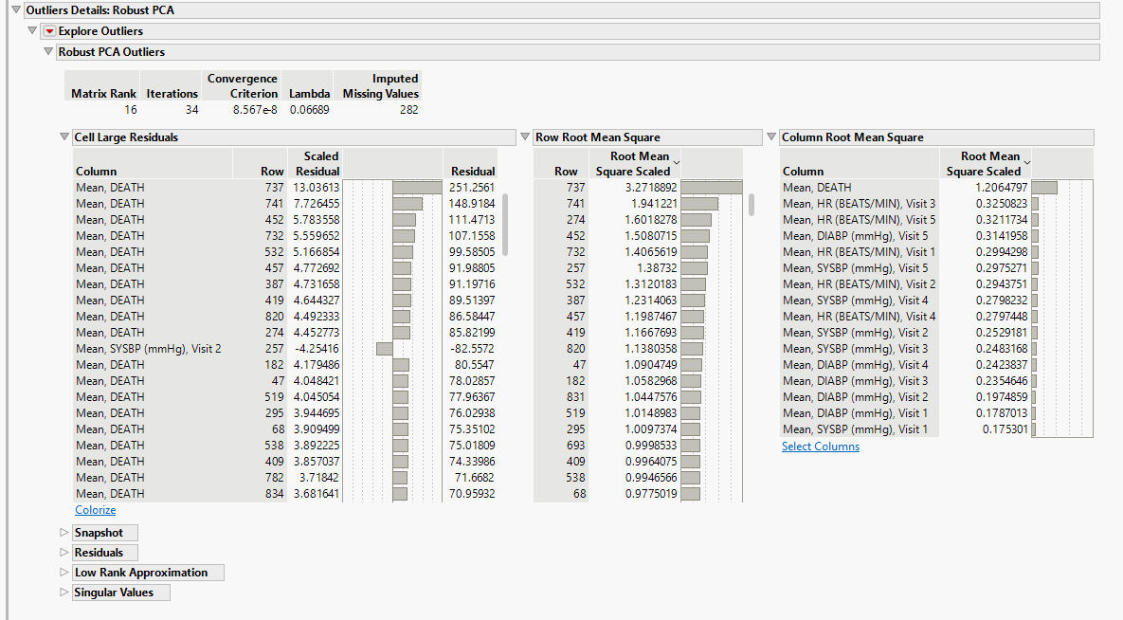Expand the Residuals section
Viewport: 1123px width, 620px height.
pos(64,553)
